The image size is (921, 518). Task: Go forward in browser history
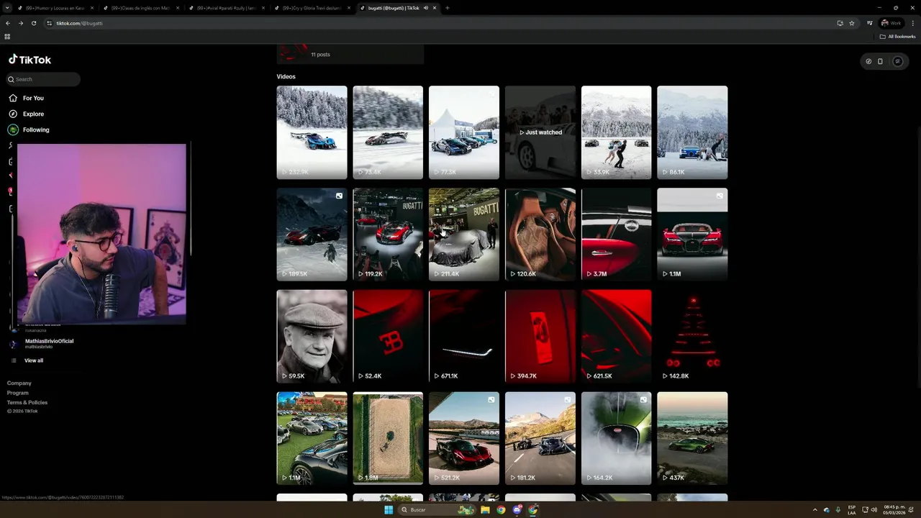click(21, 23)
